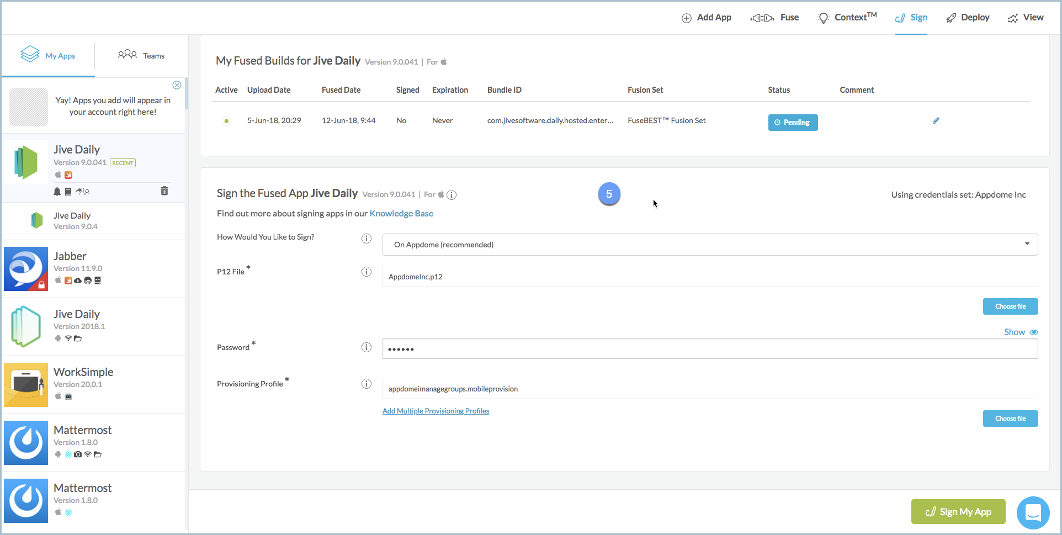Choose file for Provisioning Profile

click(1010, 419)
